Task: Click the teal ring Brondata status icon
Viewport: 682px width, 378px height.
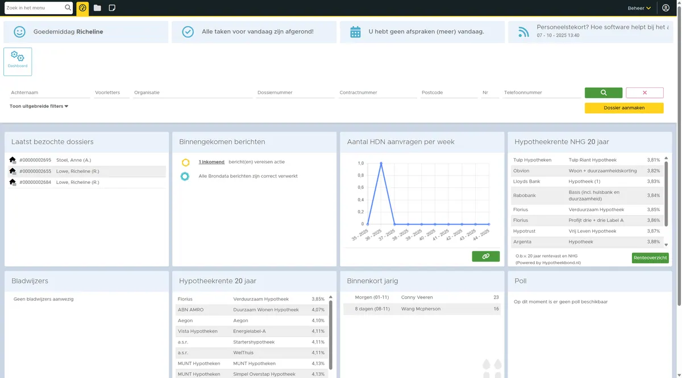Action: [185, 177]
